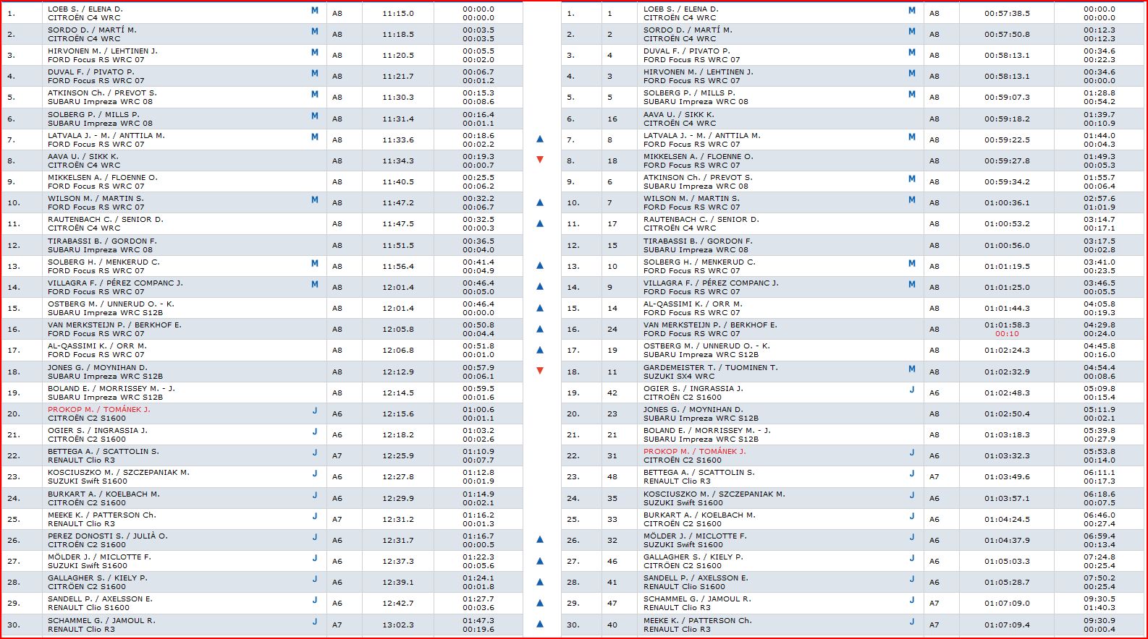Click Schammel's stage time 13:02.3 in left table
Viewport: 1148px width, 639px height.
point(398,625)
